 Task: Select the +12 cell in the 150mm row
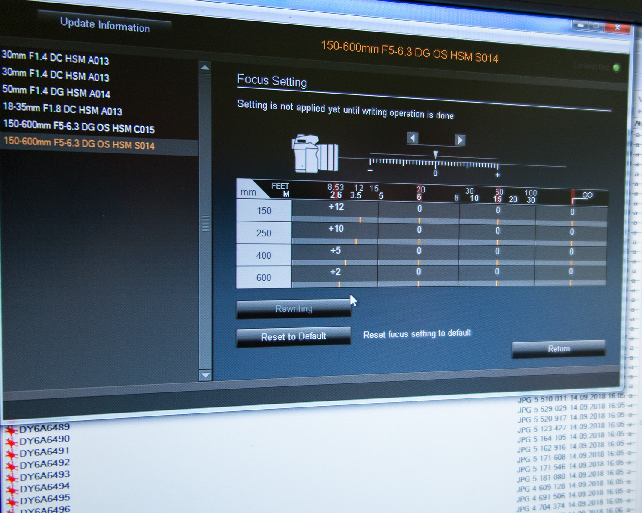[336, 207]
